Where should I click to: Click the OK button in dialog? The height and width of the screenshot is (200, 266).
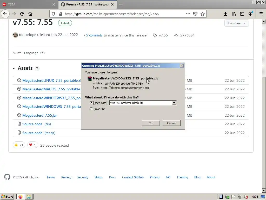151,123
